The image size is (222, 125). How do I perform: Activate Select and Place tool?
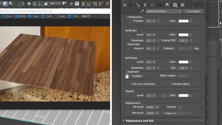(46, 4)
